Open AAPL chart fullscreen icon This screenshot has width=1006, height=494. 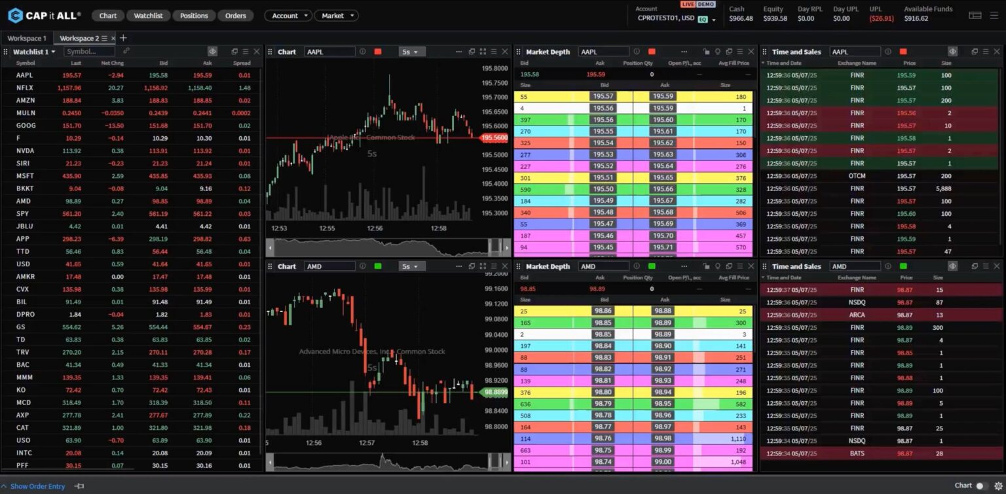point(483,52)
